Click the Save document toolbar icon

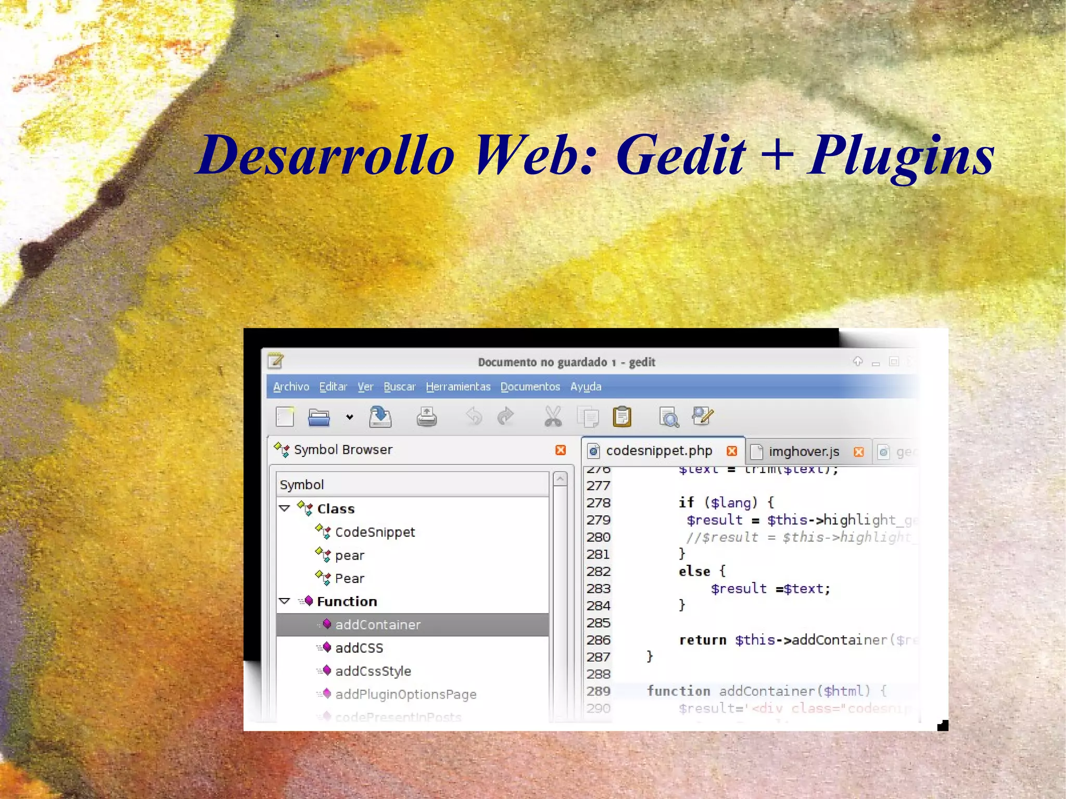click(380, 417)
